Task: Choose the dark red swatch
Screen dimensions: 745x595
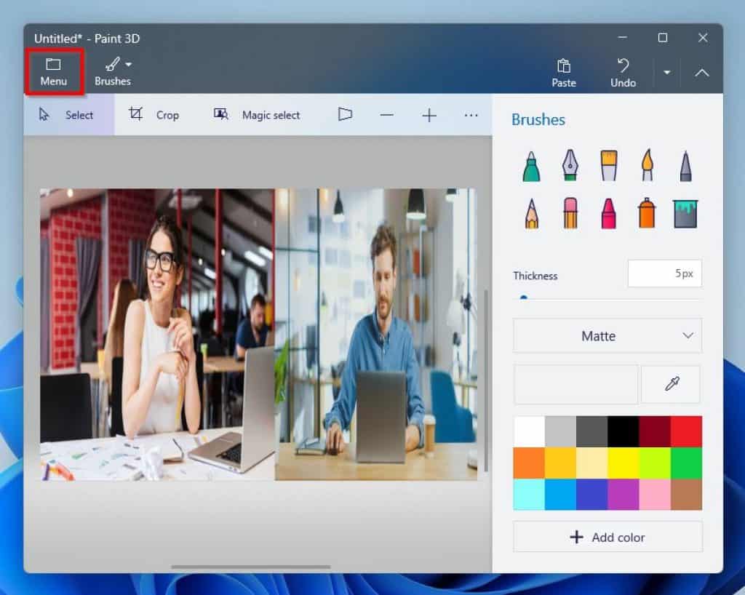Action: click(x=655, y=431)
